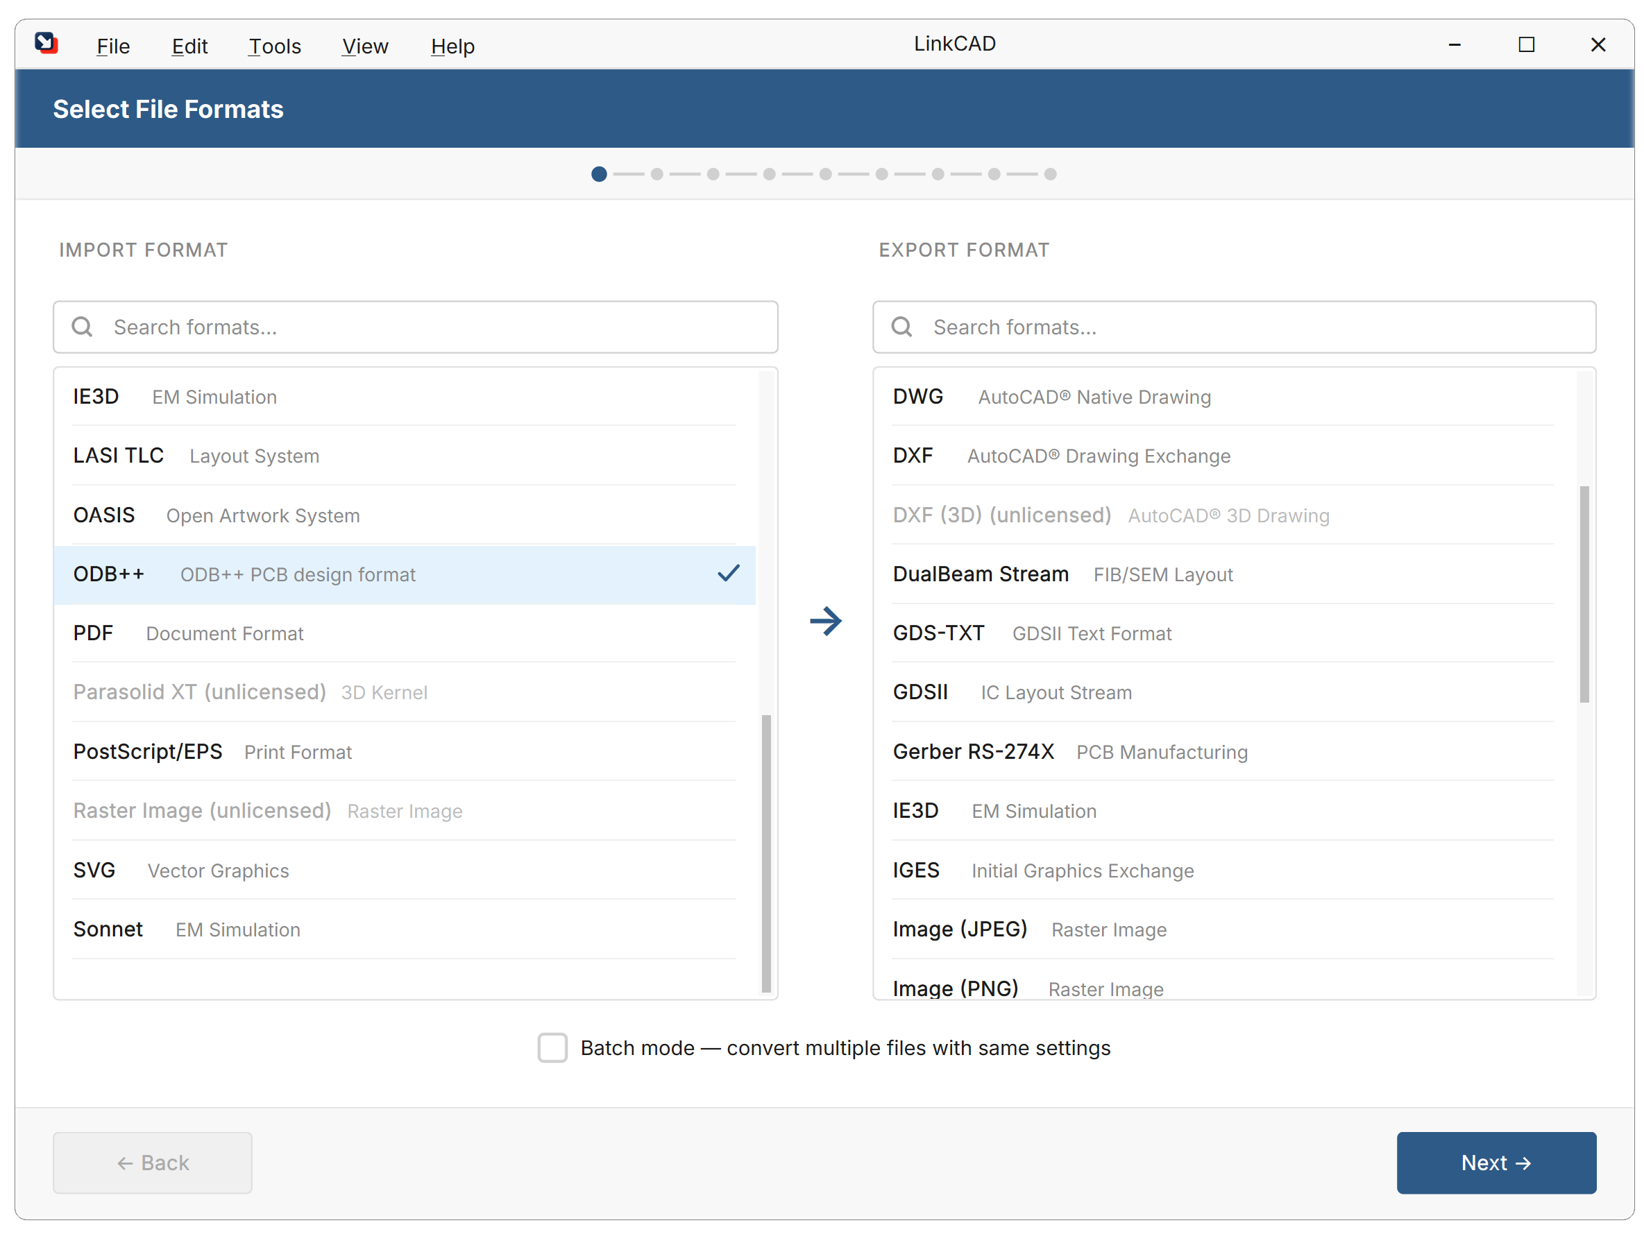
Task: Select PDF import format
Action: 405,633
